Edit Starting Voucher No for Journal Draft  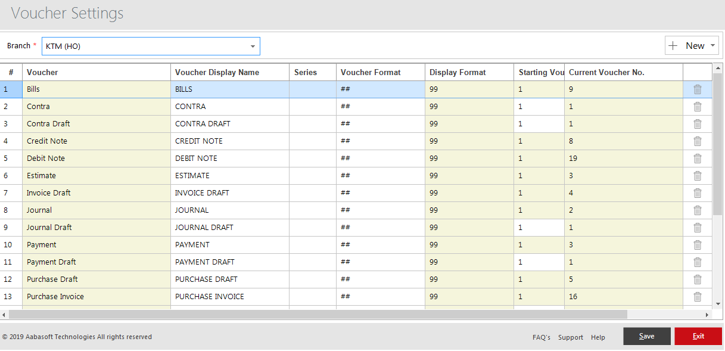click(538, 227)
